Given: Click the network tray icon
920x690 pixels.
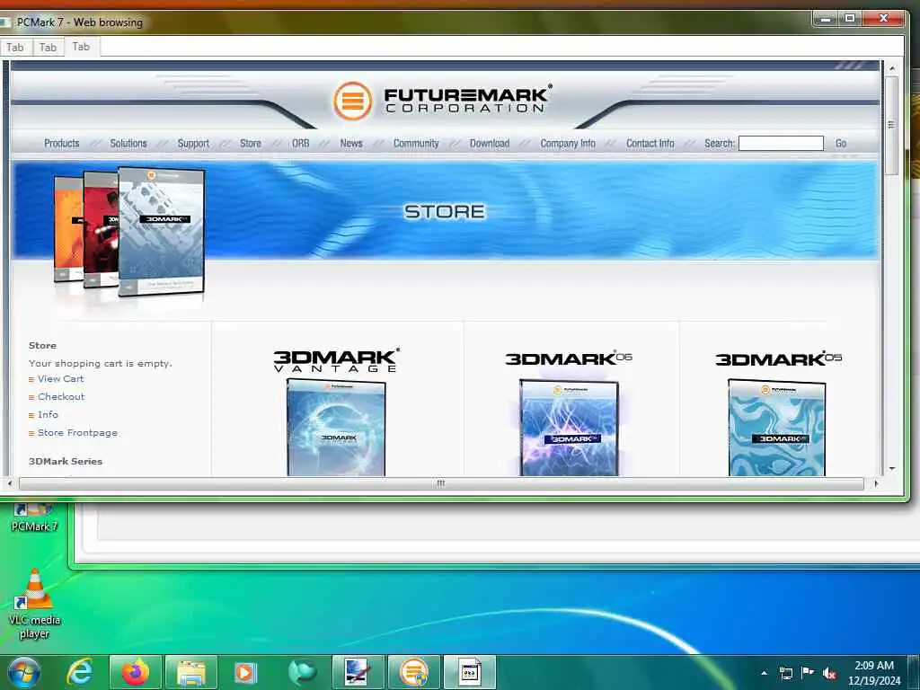Looking at the screenshot, I should pos(785,673).
